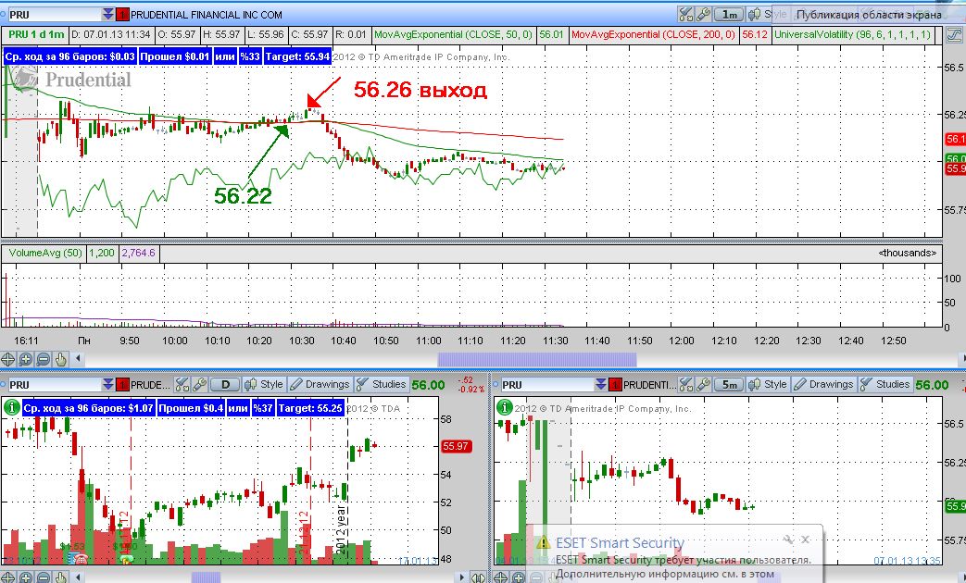
Task: Click the daily chart scrollbar thumb
Action: (206, 577)
